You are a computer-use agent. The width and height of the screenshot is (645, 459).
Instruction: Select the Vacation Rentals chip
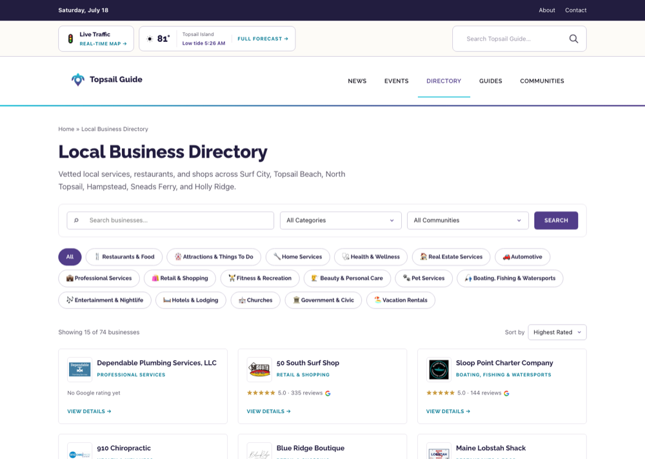click(401, 300)
